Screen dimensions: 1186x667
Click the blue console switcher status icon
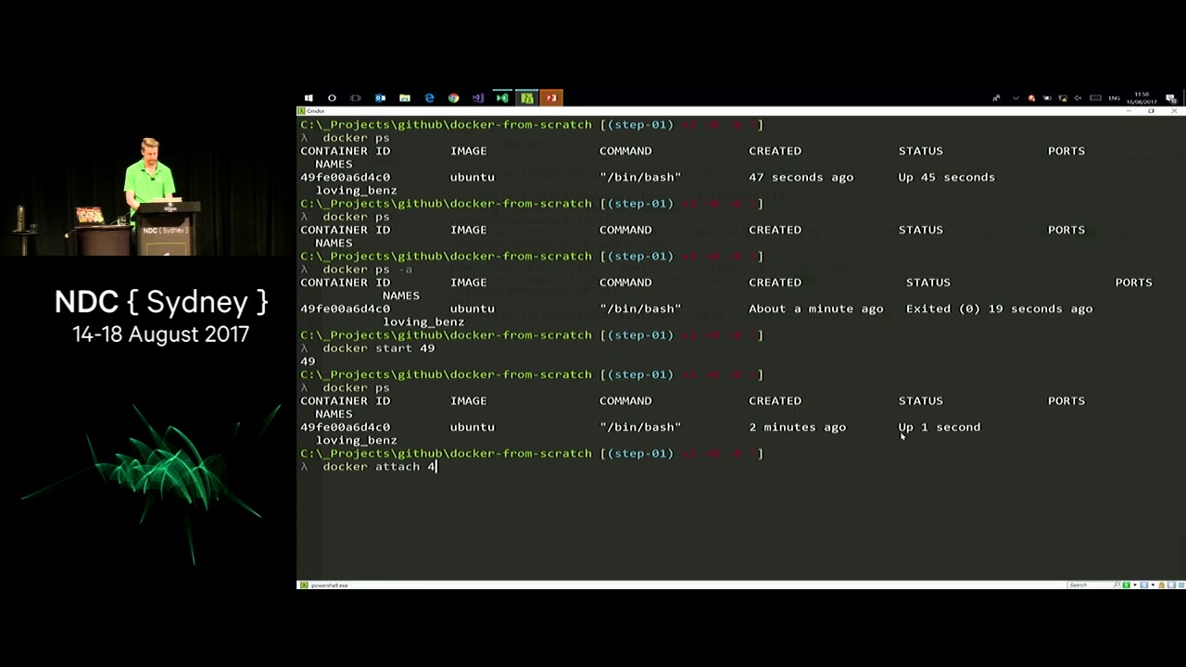point(1144,585)
